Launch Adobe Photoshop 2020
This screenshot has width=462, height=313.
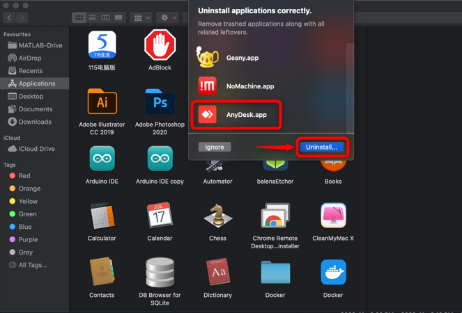coord(160,103)
